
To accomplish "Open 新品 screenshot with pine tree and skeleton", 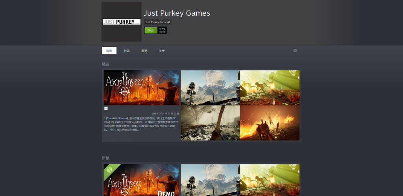I will [210, 180].
